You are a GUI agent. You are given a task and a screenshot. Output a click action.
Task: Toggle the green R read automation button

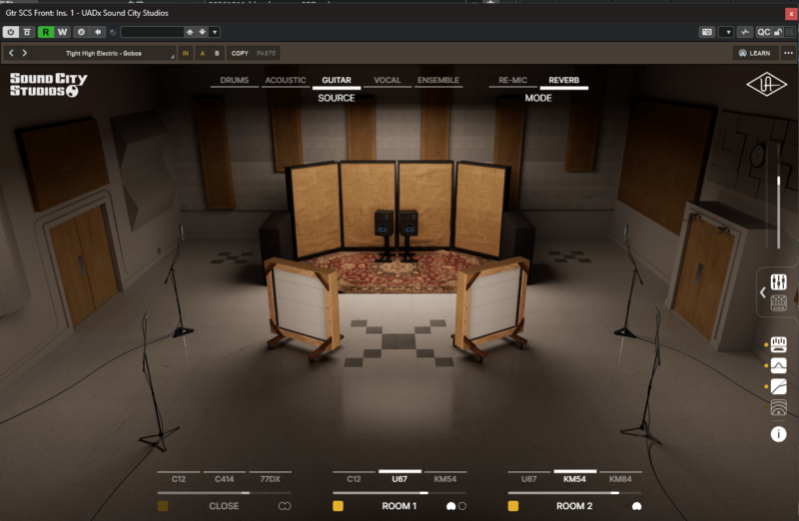click(45, 32)
